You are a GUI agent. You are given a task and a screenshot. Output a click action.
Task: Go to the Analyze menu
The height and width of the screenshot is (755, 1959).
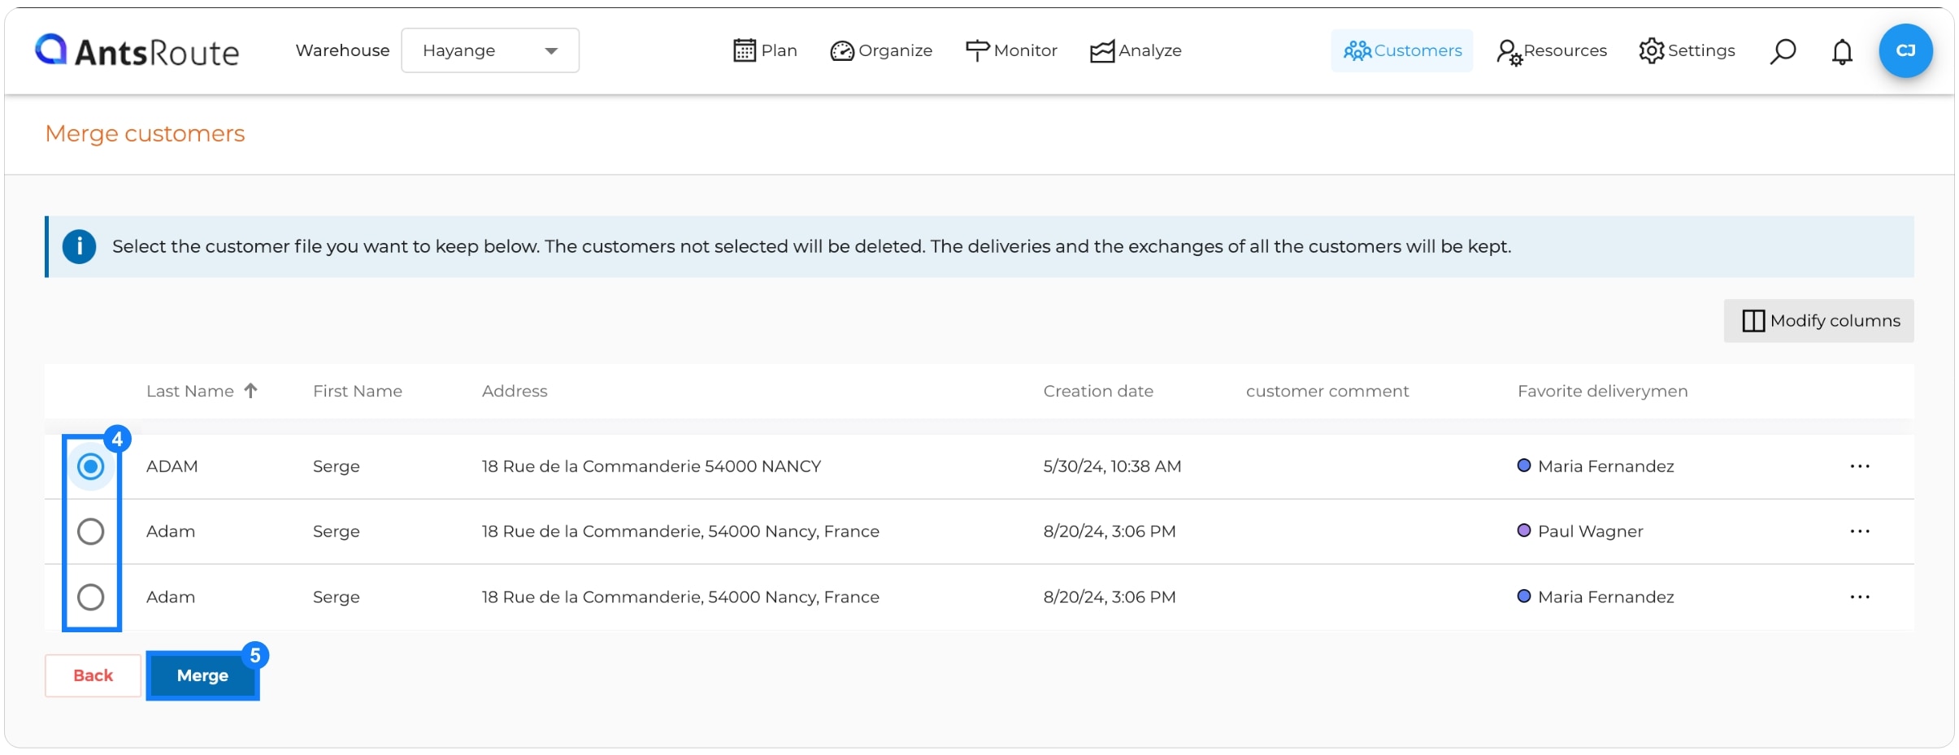click(1136, 50)
